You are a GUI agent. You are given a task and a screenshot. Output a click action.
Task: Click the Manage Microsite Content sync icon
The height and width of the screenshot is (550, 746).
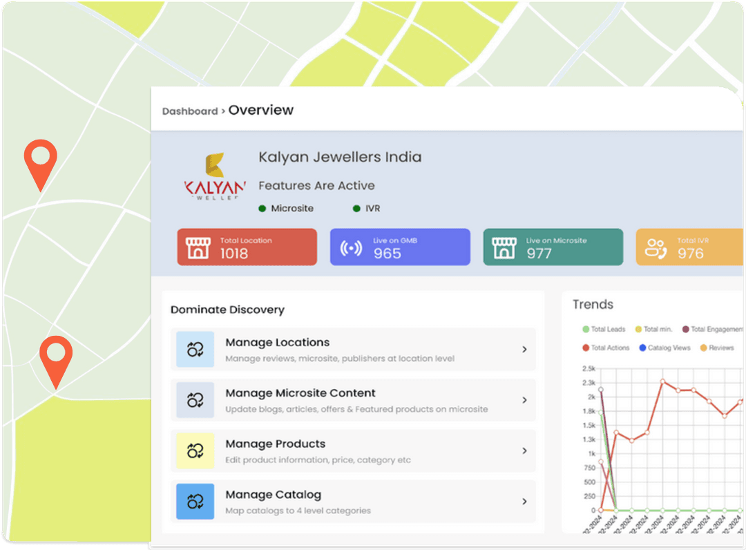coord(195,400)
